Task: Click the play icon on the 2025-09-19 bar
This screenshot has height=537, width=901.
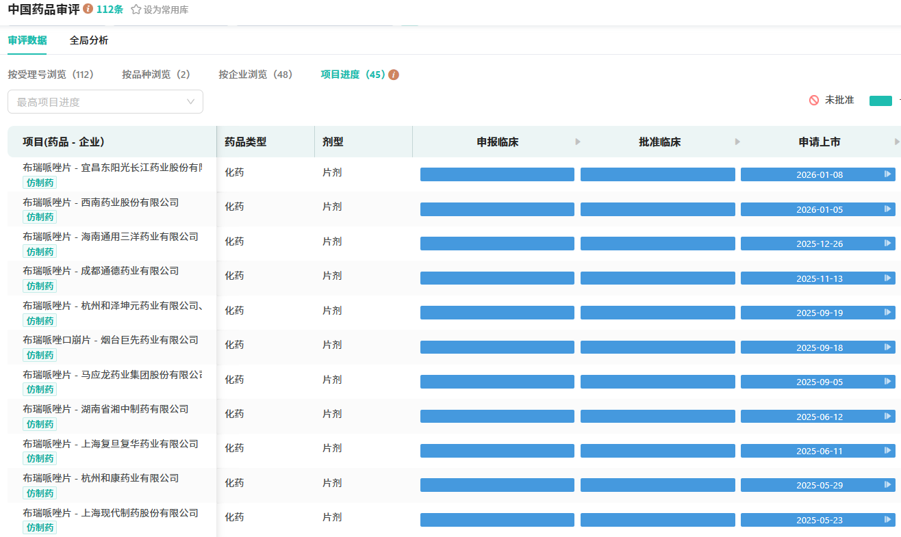Action: pyautogui.click(x=888, y=313)
